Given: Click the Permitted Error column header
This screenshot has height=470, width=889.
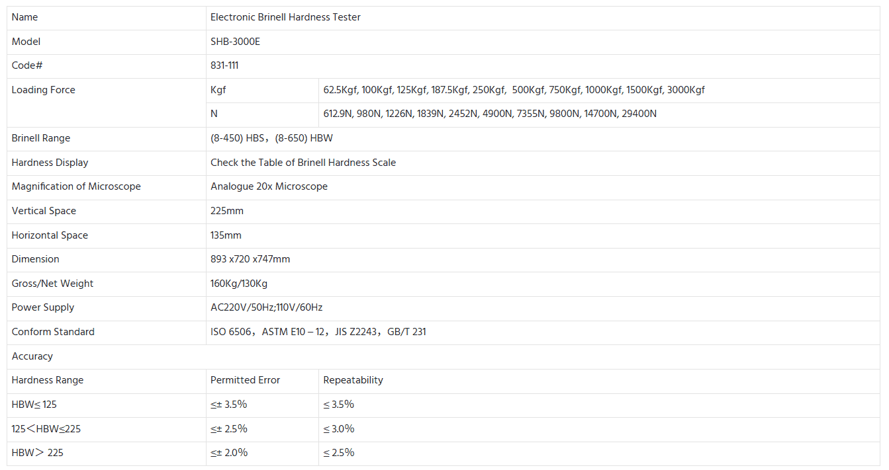Looking at the screenshot, I should pyautogui.click(x=245, y=380).
